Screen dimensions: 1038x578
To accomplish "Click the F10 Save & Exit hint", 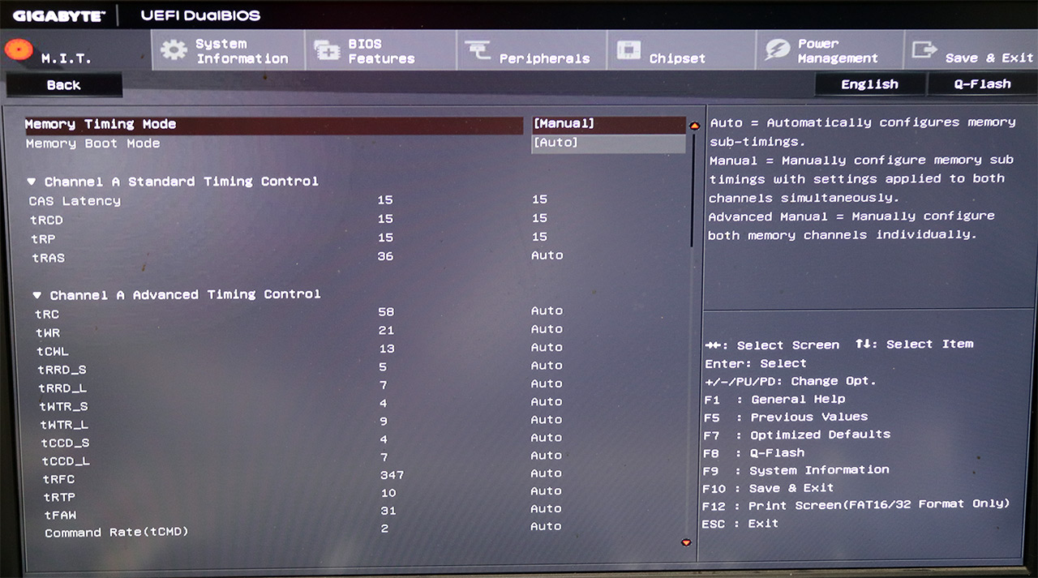I will pos(768,488).
